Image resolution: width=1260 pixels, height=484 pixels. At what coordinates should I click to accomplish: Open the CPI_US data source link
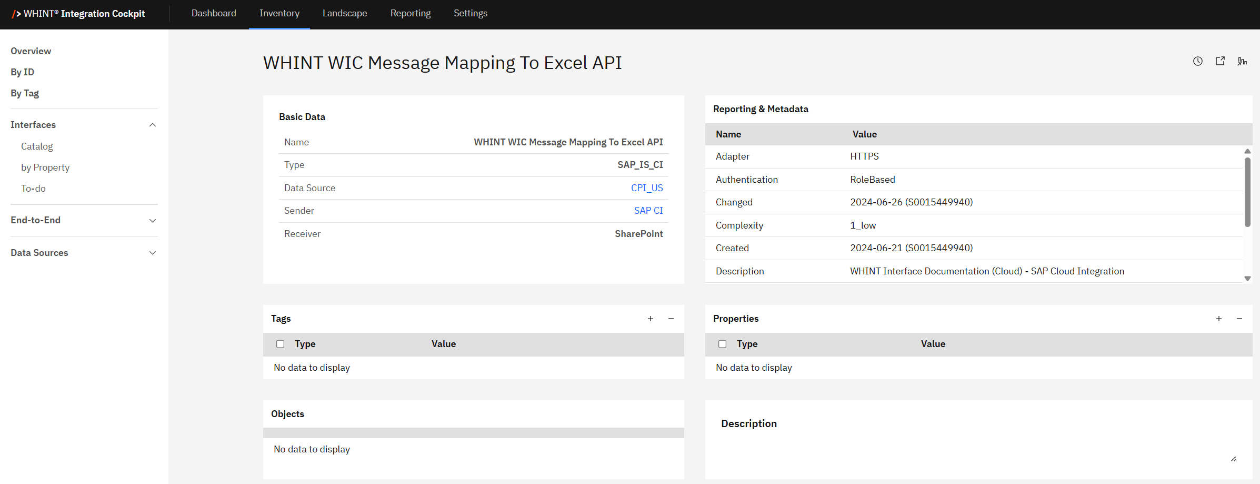(x=647, y=188)
